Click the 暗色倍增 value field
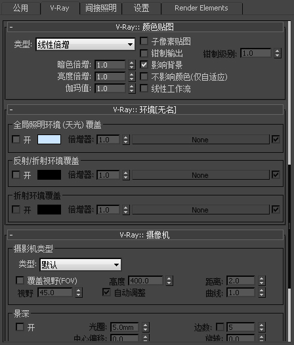The width and height of the screenshot is (294, 345). coord(110,65)
